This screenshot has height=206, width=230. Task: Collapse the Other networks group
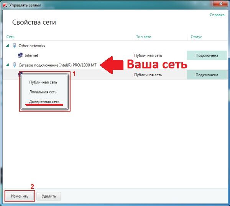(x=8, y=46)
